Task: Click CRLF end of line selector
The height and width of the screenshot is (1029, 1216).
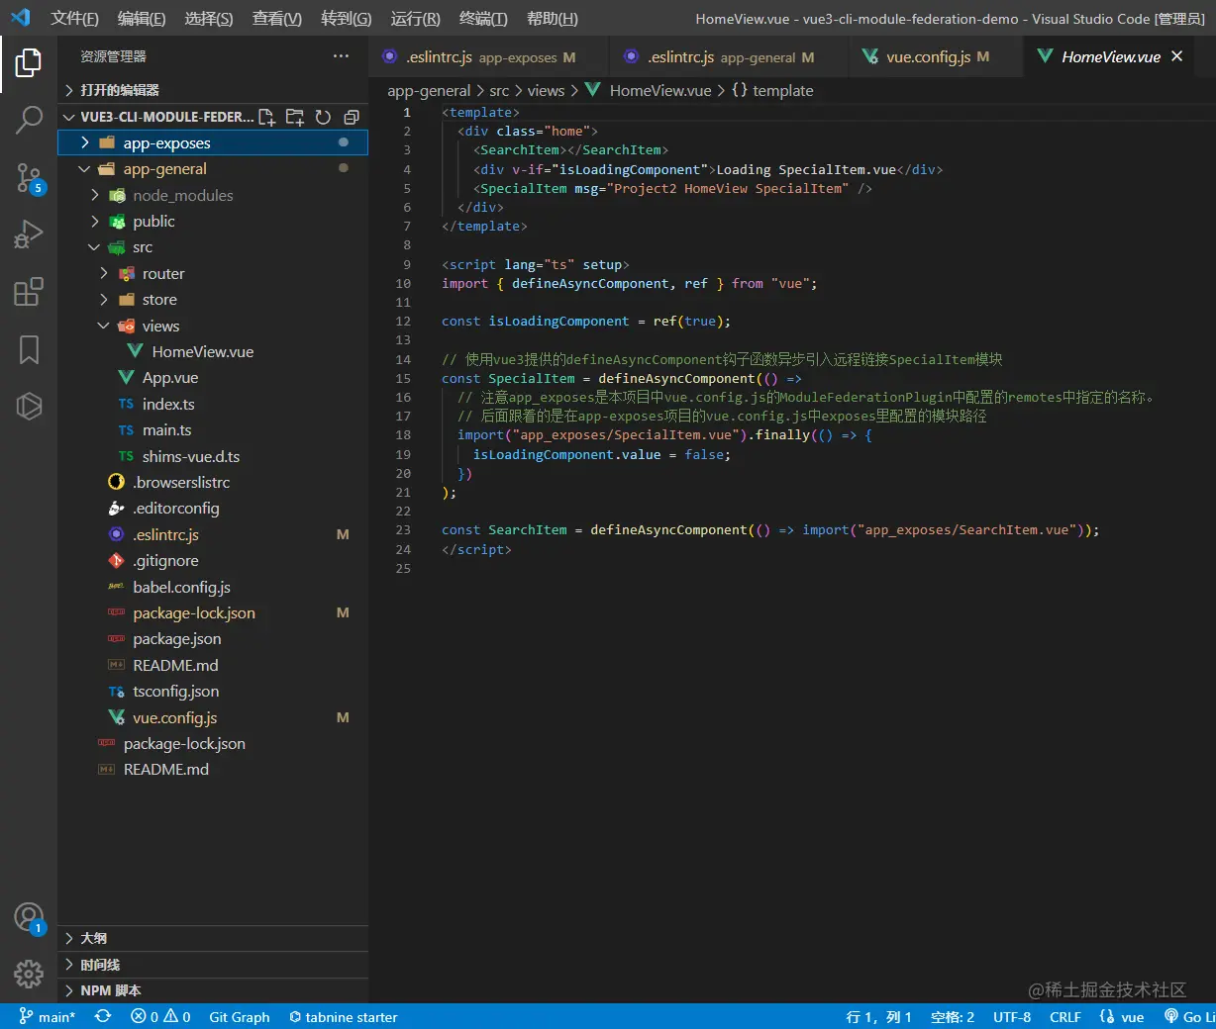Action: coord(1065,1016)
